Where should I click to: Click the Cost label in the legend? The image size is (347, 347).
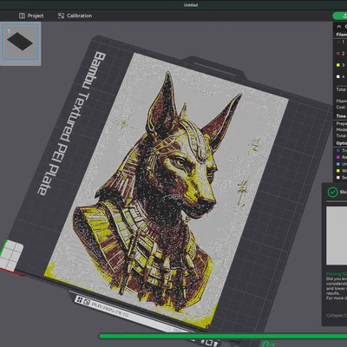pos(341,107)
